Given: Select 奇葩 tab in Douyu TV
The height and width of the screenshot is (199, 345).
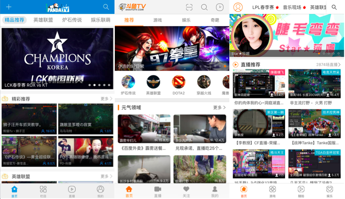Looking at the screenshot, I should coord(215,20).
